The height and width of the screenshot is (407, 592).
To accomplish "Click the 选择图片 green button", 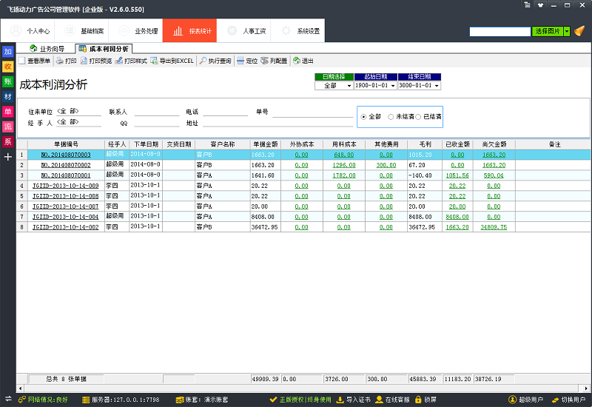I will [x=547, y=32].
